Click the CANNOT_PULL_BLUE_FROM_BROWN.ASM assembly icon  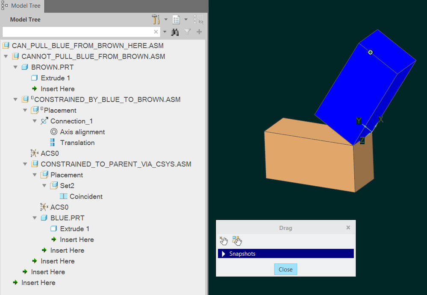click(x=15, y=56)
